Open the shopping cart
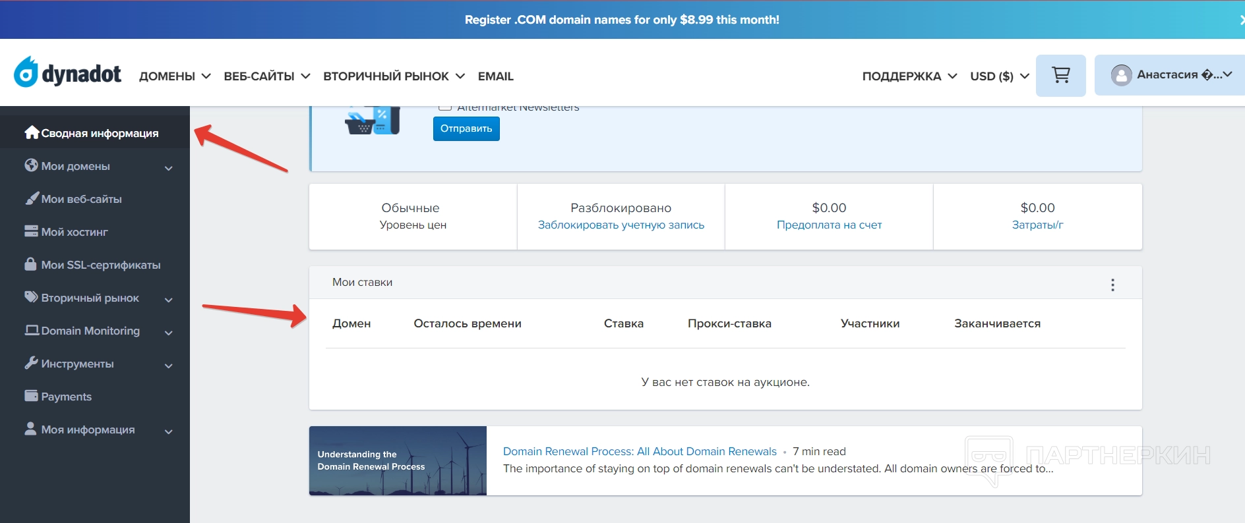 1060,76
